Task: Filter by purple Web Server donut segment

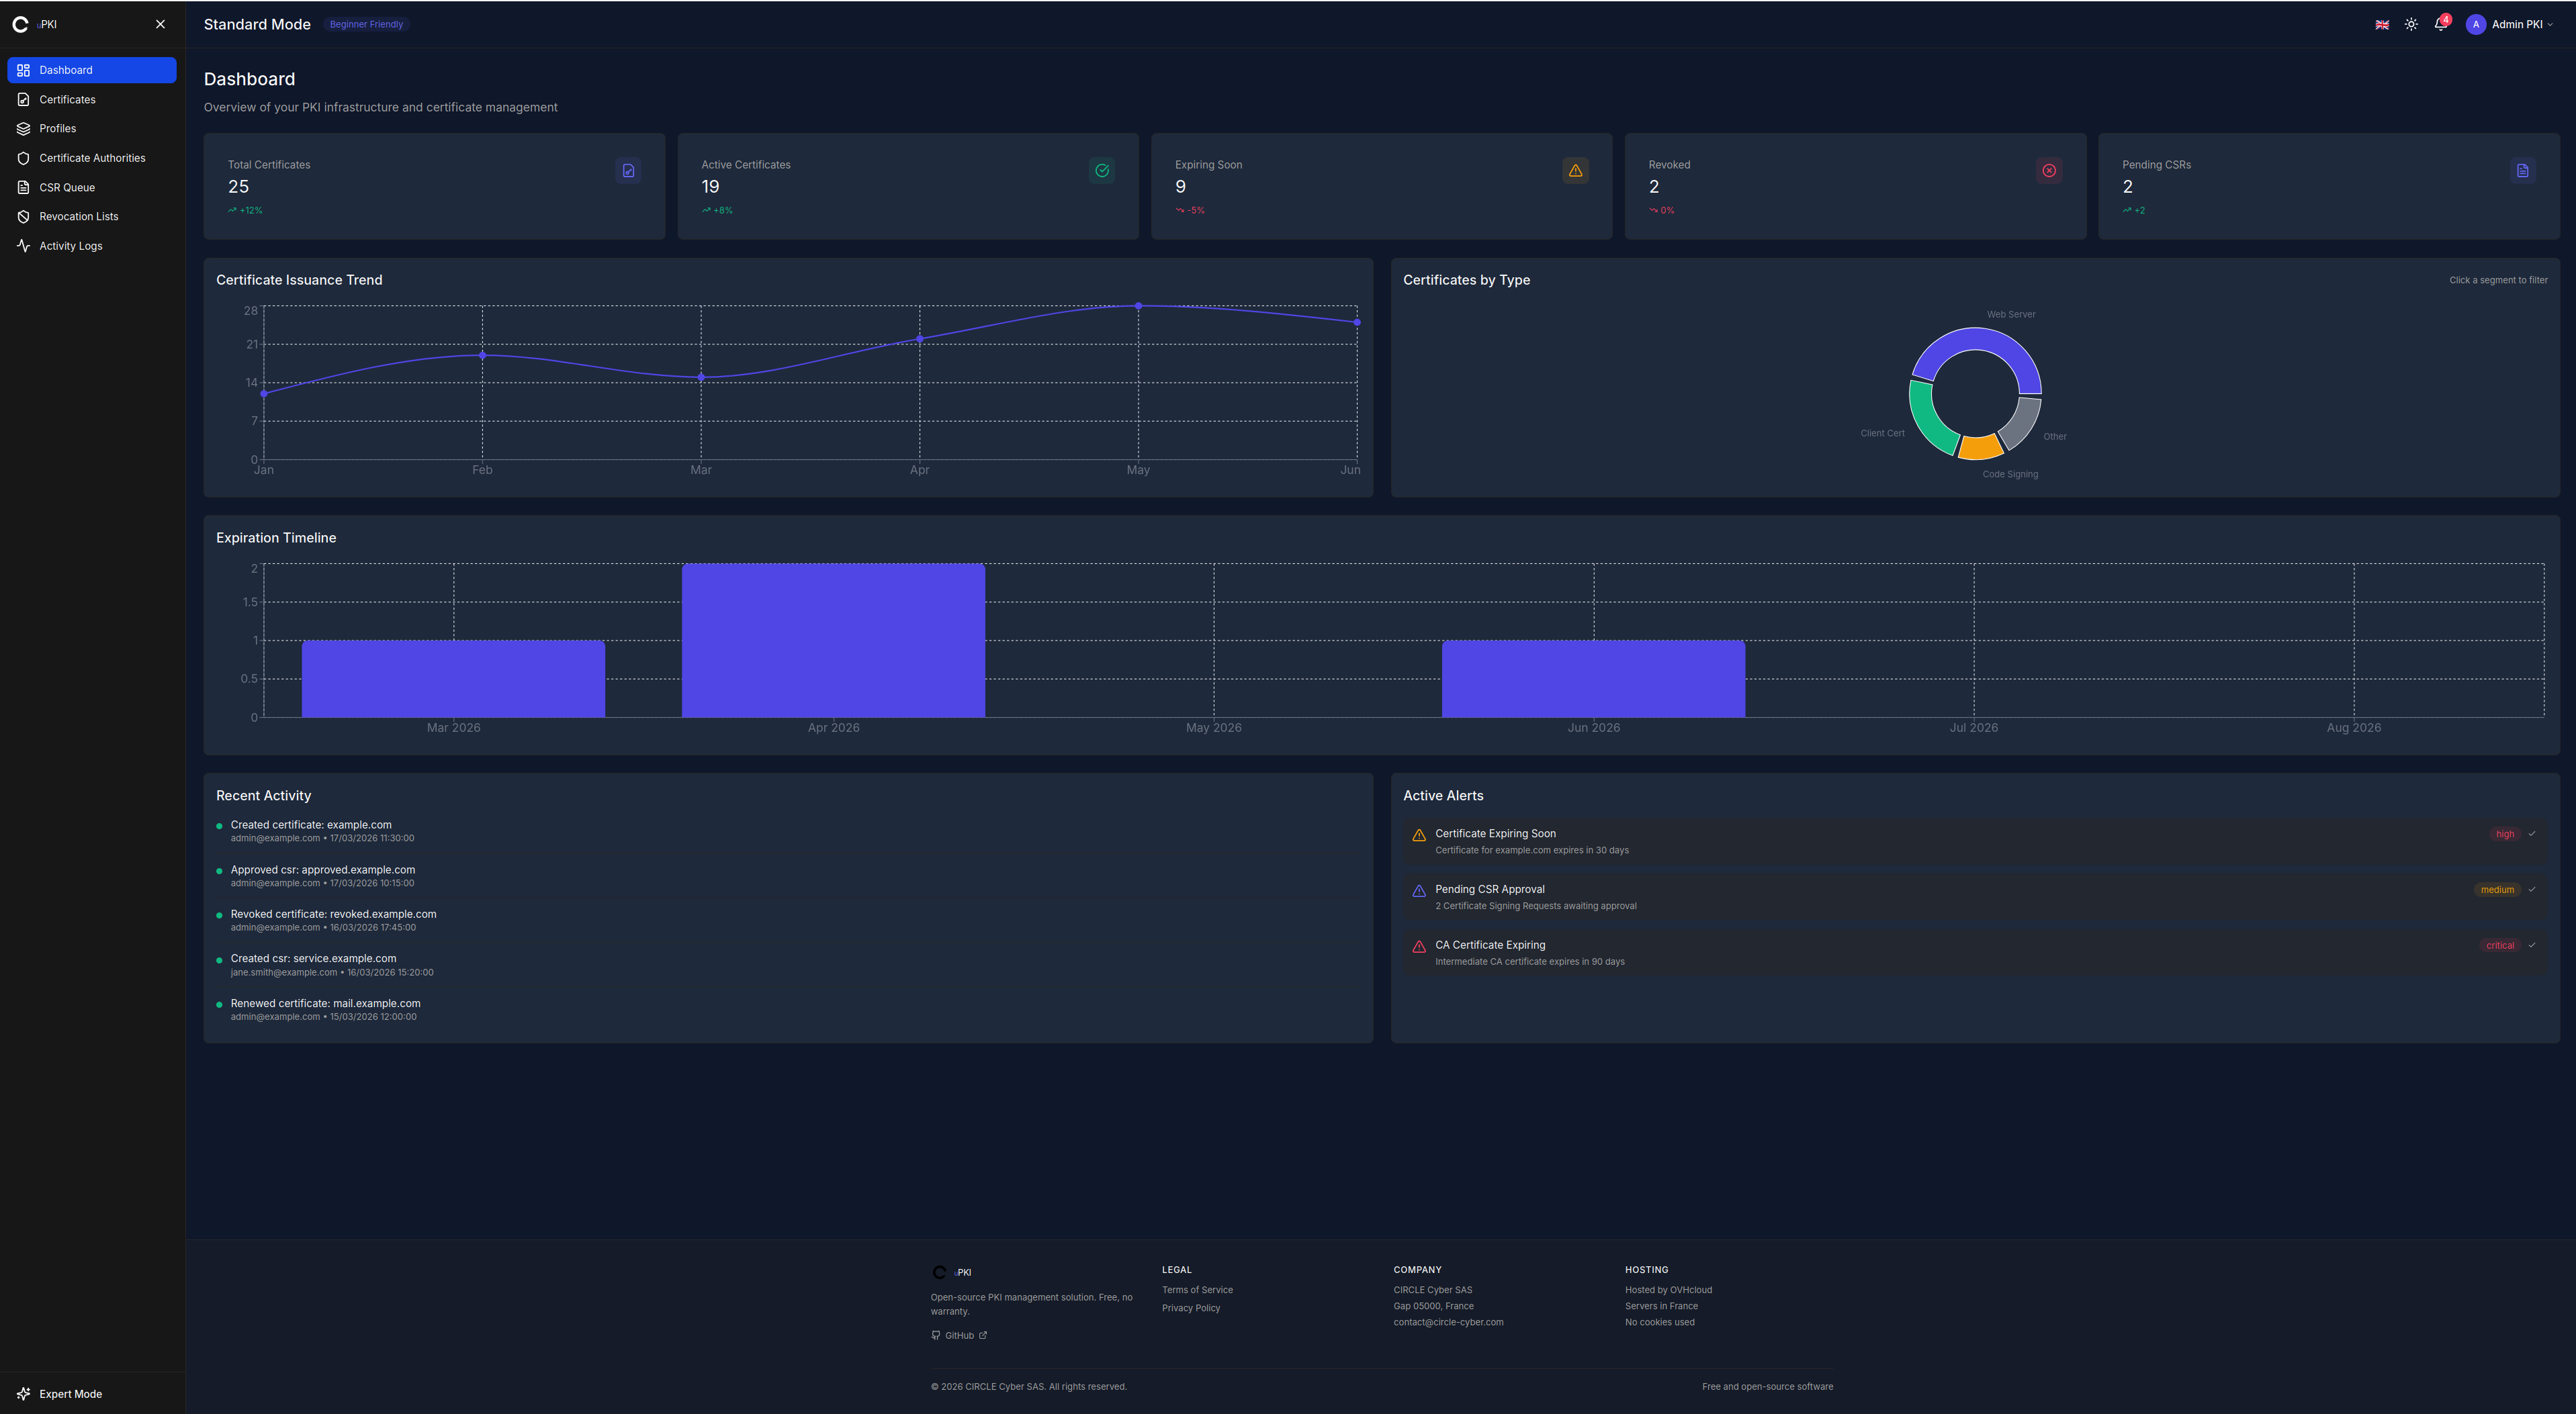Action: coord(1975,340)
